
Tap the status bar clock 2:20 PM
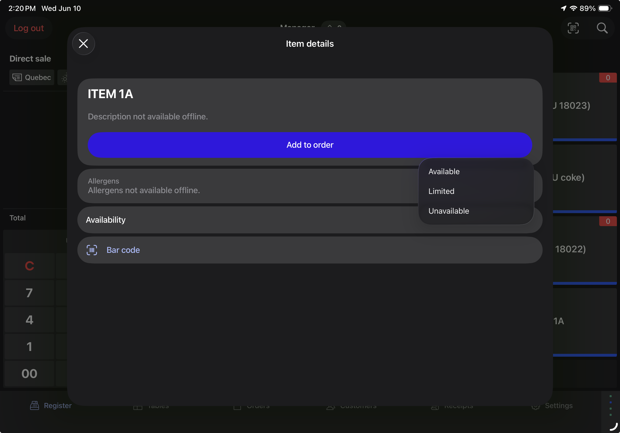tap(22, 8)
